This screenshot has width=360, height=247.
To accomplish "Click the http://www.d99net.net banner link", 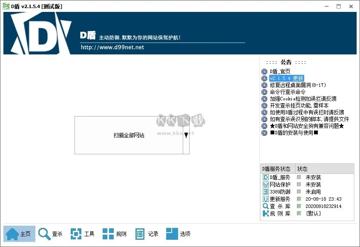I will pos(112,47).
